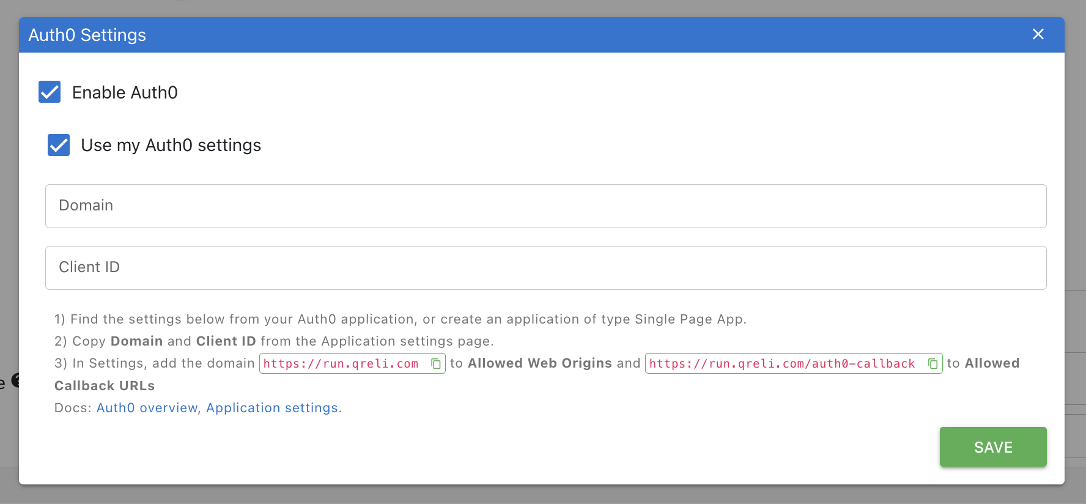Toggle Use my Auth0 settings checkbox

(x=59, y=145)
